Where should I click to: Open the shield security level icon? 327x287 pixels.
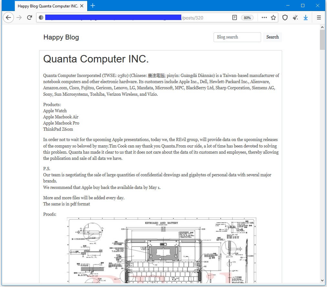click(285, 17)
